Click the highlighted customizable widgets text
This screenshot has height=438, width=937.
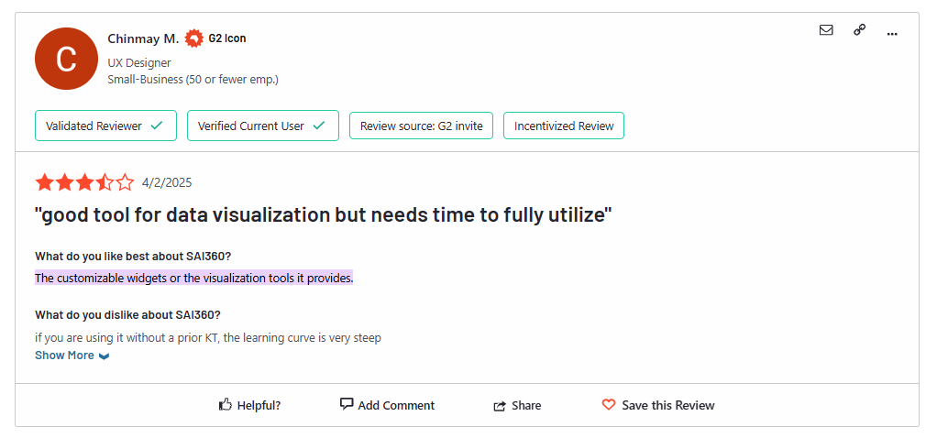pyautogui.click(x=193, y=278)
